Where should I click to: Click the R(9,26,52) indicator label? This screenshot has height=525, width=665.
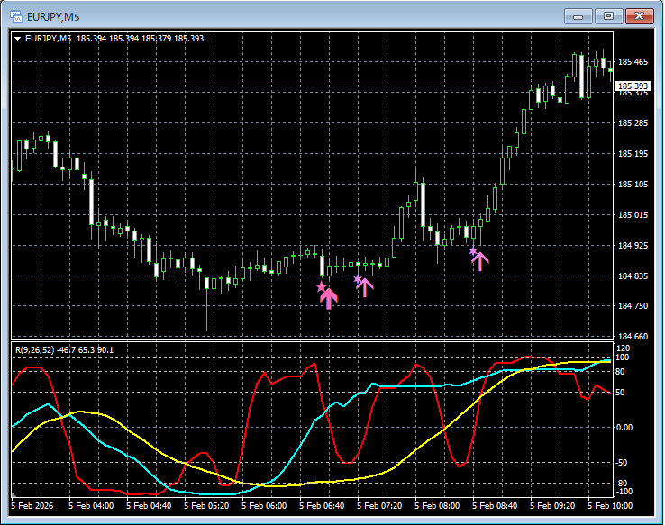65,350
